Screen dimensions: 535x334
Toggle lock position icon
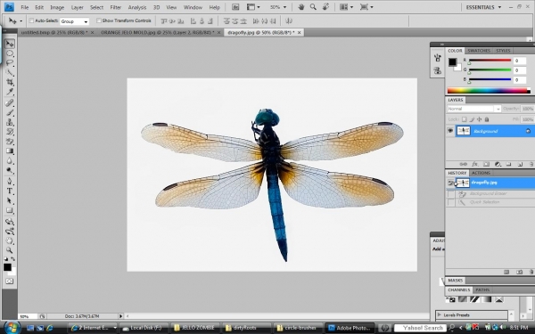click(480, 119)
